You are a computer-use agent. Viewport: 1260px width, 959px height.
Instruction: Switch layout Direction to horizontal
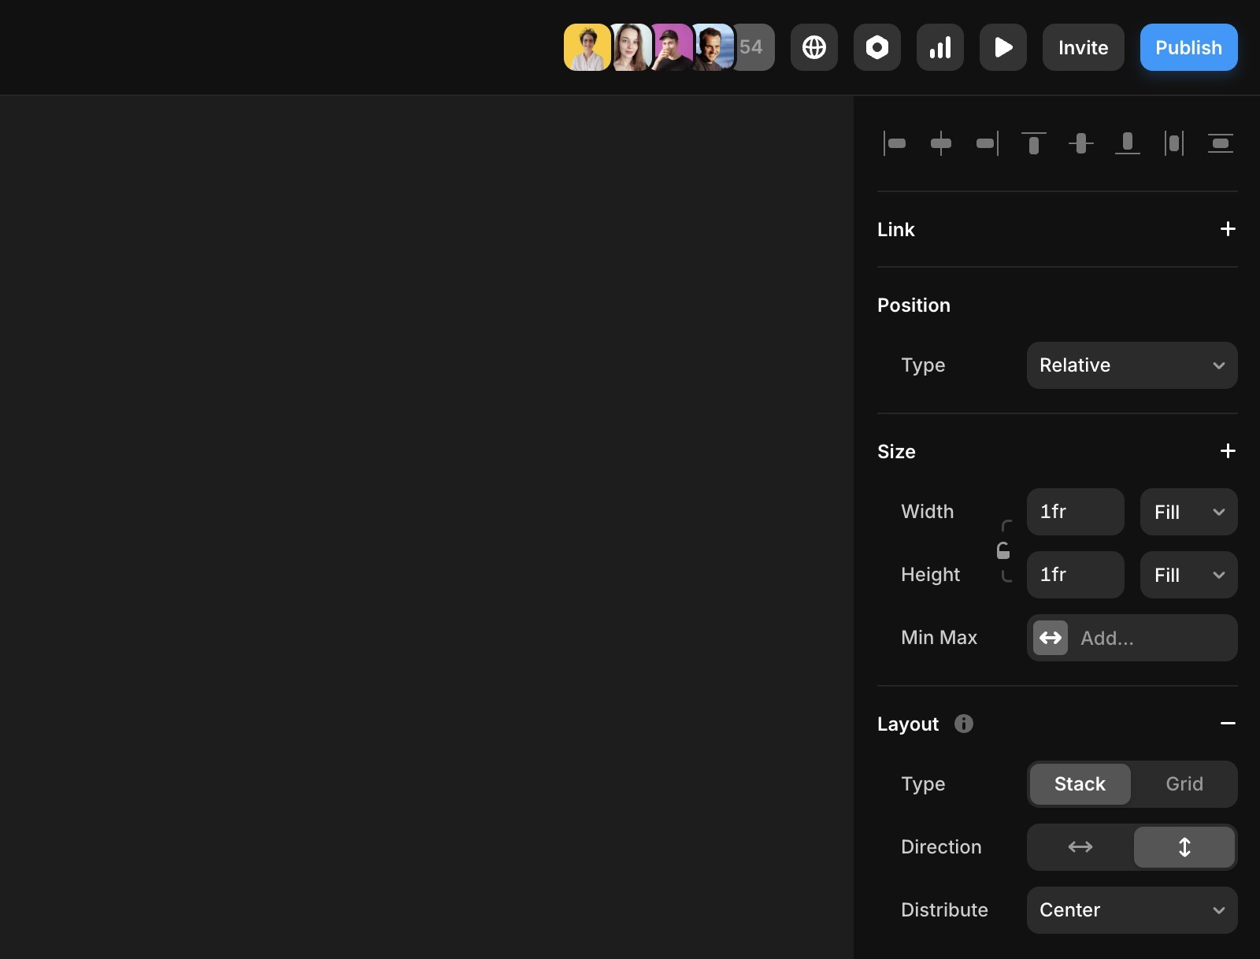(x=1080, y=847)
